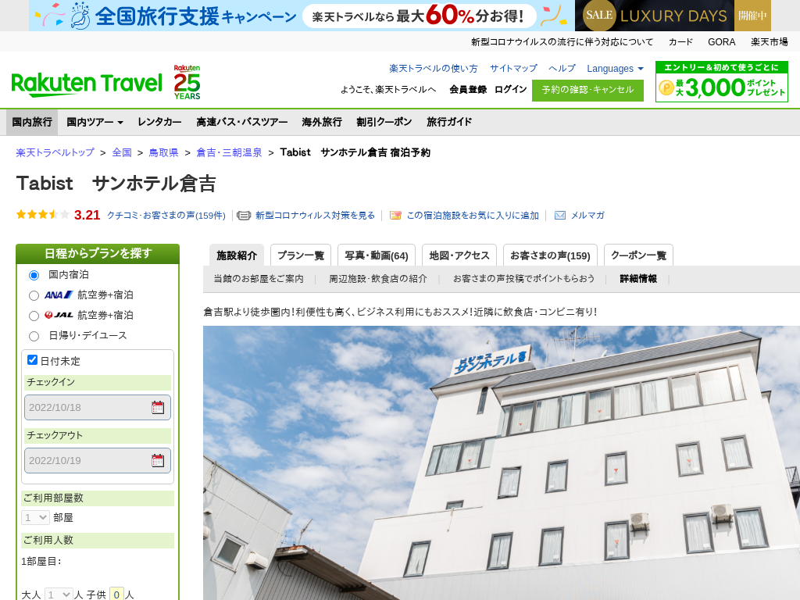Switch to the 地図・アクセス tab

[459, 255]
